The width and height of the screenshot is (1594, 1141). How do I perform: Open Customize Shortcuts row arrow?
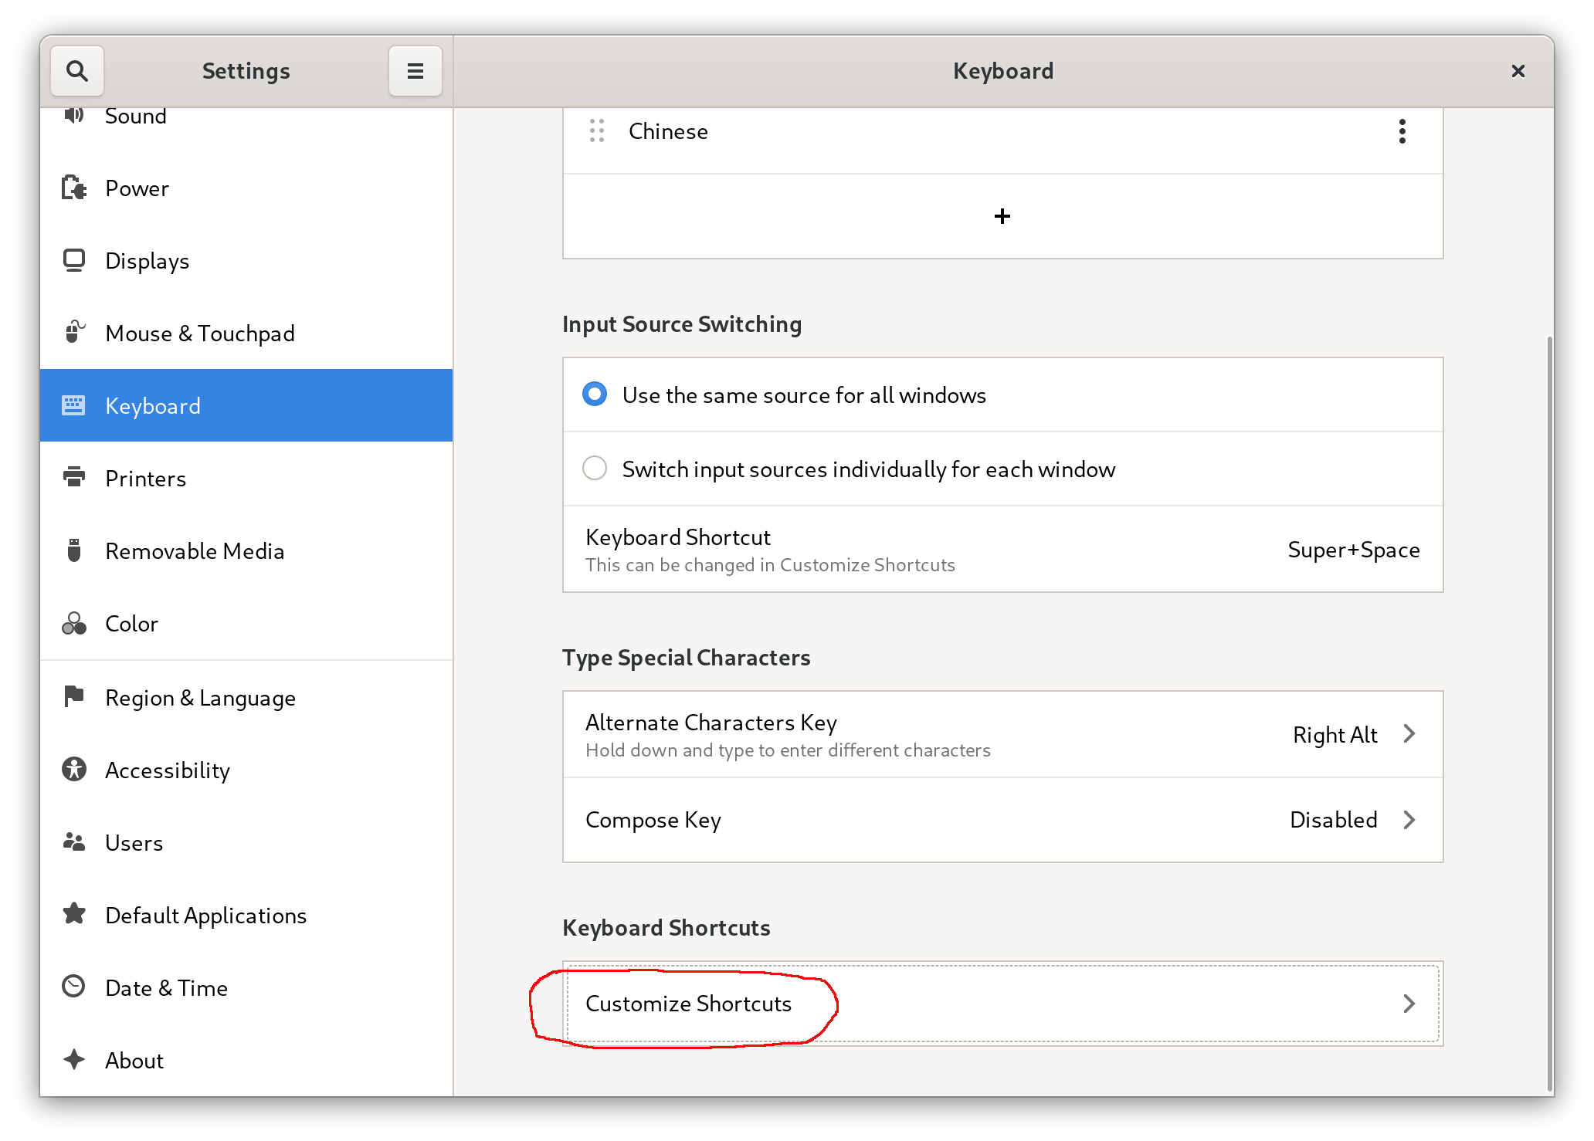tap(1409, 1004)
